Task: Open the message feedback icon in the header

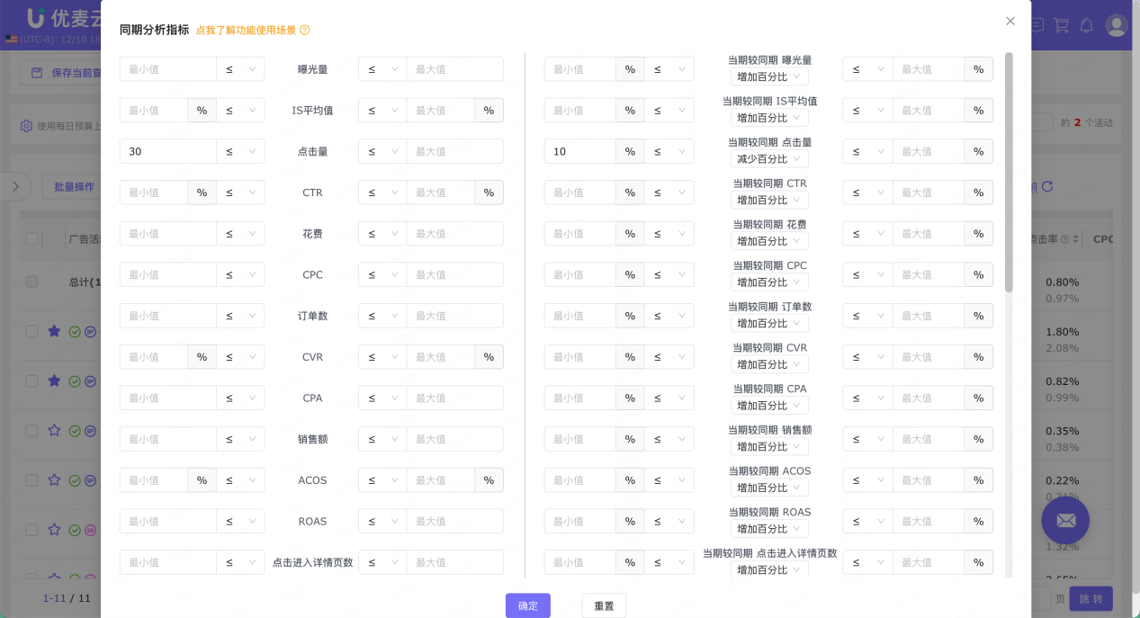Action: [1037, 25]
